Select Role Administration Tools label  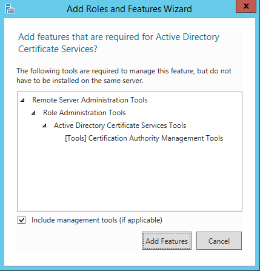pyautogui.click(x=84, y=113)
